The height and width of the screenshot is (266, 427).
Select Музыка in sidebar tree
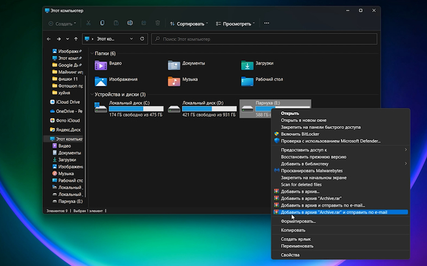click(x=63, y=174)
